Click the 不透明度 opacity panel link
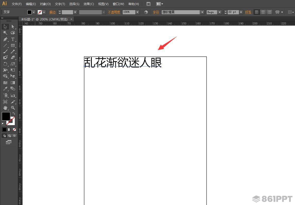This screenshot has width=295, height=205. click(114, 12)
